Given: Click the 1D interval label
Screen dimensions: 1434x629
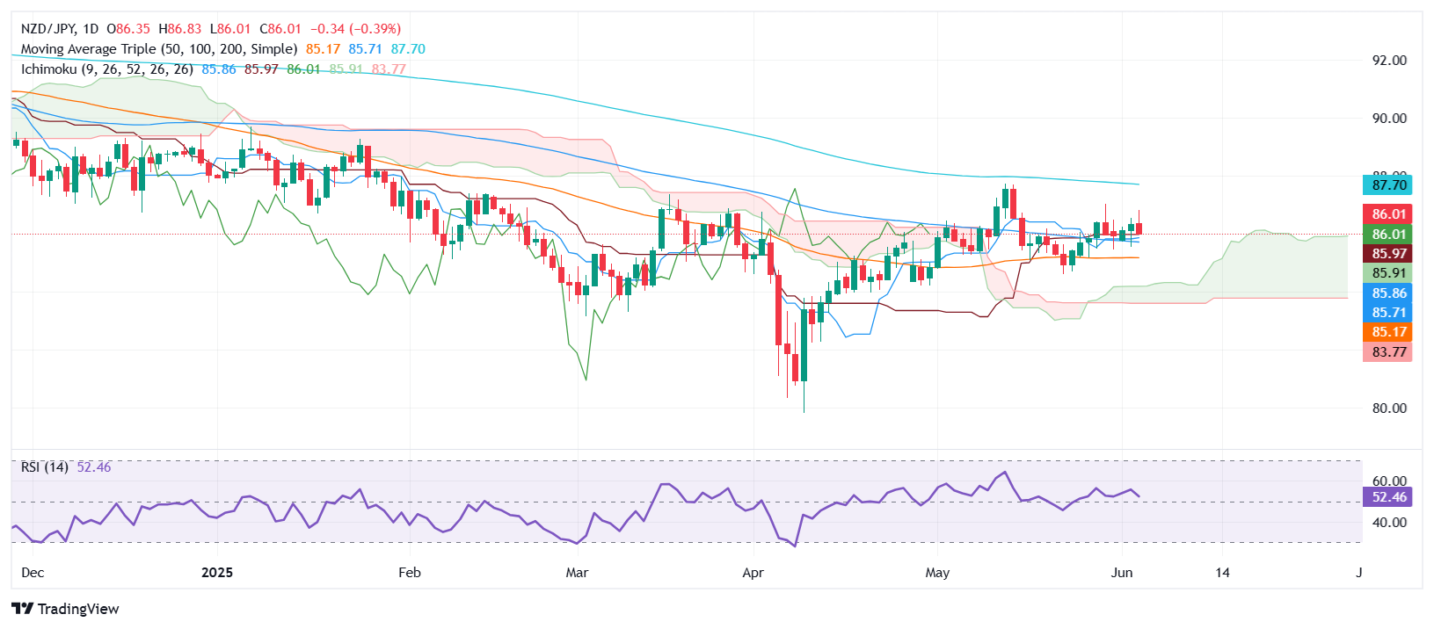Looking at the screenshot, I should [x=91, y=29].
